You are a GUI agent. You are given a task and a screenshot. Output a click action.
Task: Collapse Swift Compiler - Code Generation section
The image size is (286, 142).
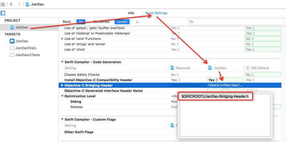click(62, 62)
